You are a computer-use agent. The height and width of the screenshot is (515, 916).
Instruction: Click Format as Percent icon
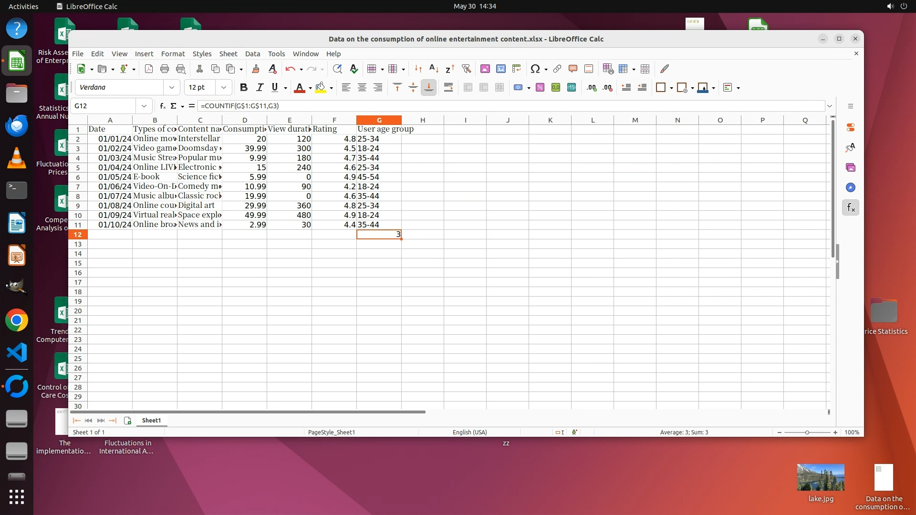(540, 87)
